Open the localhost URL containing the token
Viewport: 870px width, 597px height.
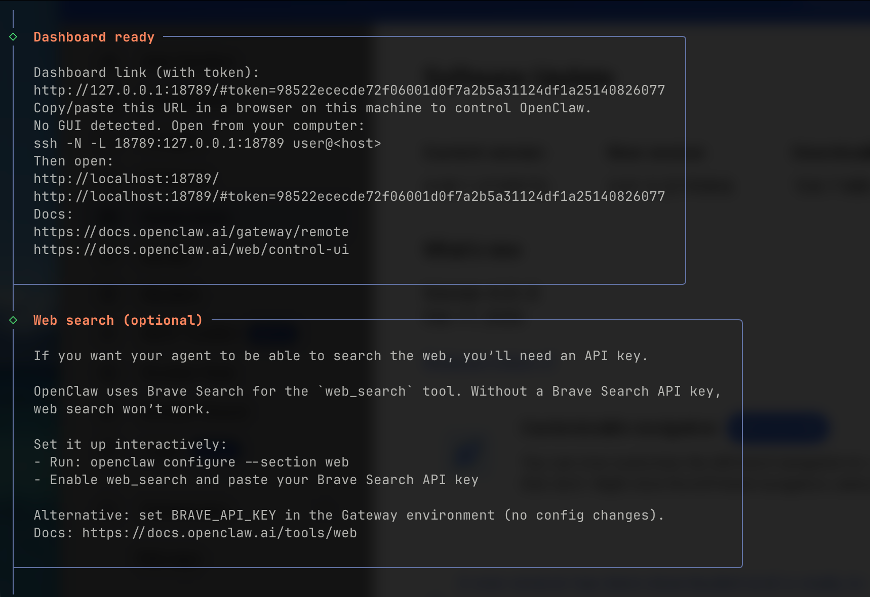(x=349, y=197)
